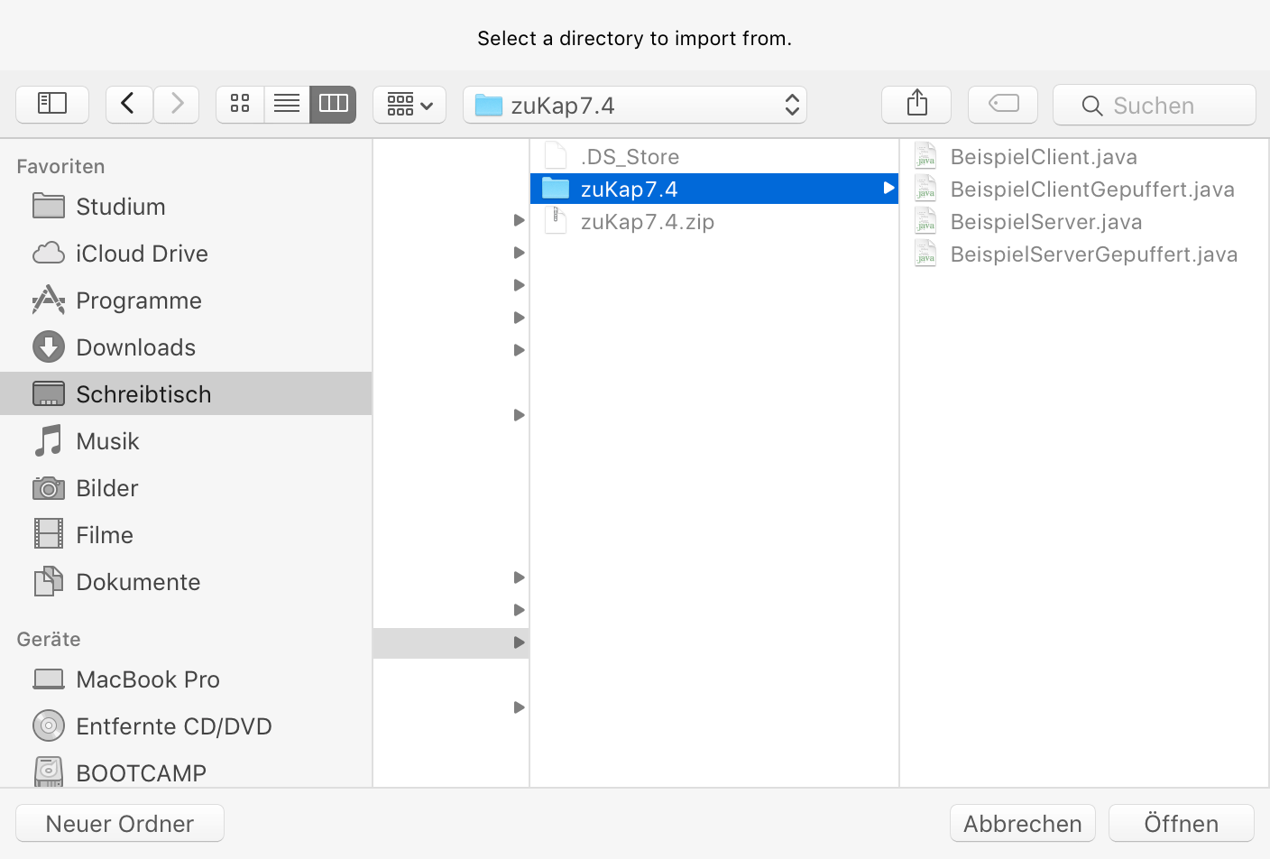Select iCloud Drive in the sidebar
The width and height of the screenshot is (1270, 859).
click(x=141, y=254)
